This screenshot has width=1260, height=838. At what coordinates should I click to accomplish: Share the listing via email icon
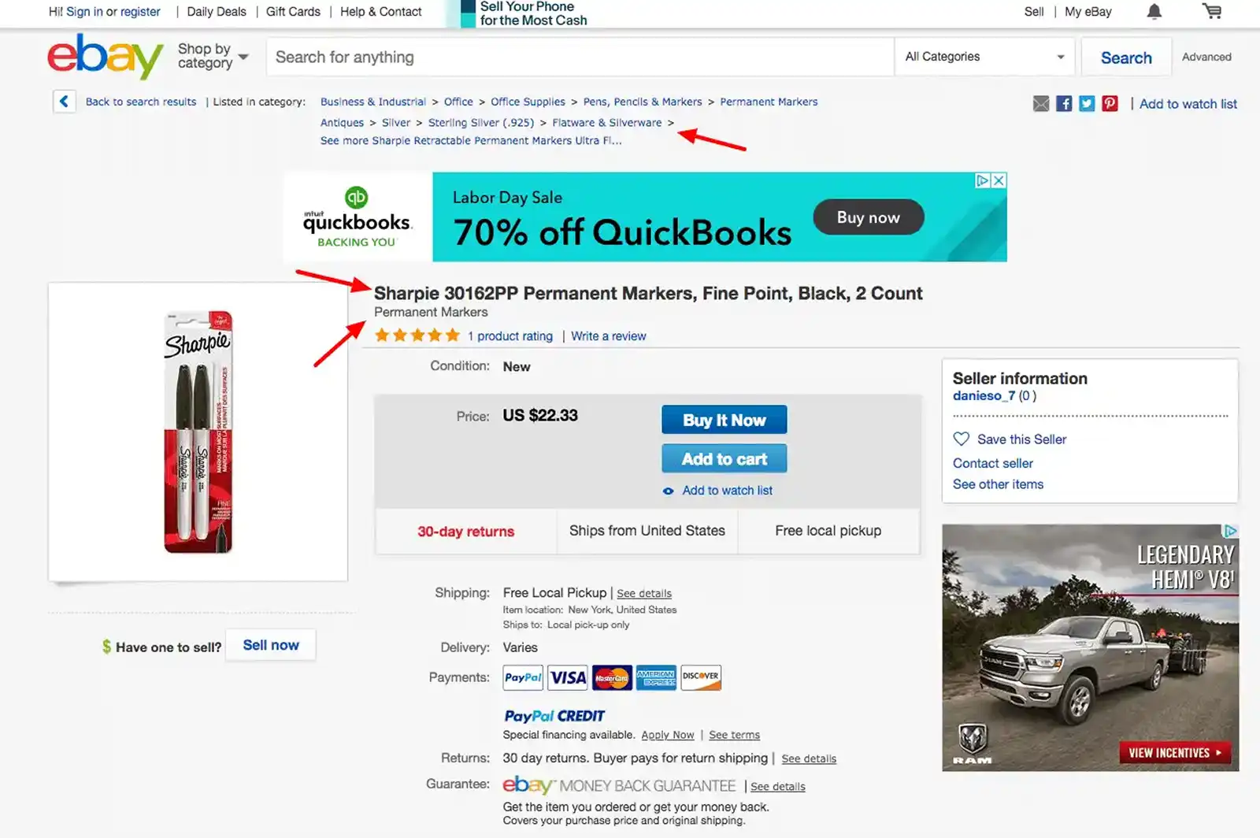click(1040, 103)
